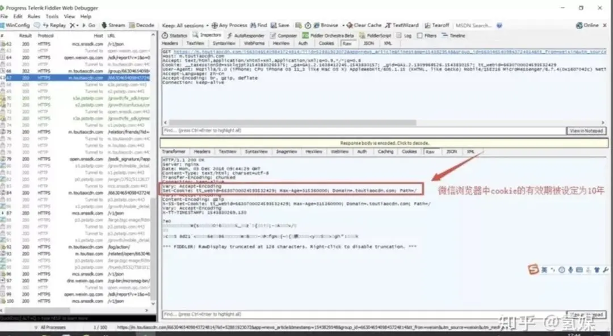Sort sessions by the Protocol column
Image resolution: width=613 pixels, height=336 pixels.
coord(45,36)
